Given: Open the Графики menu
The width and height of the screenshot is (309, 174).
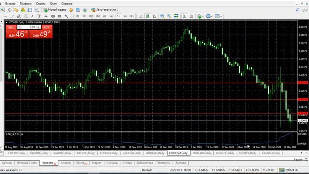Looking at the screenshot, I should [x=26, y=3].
